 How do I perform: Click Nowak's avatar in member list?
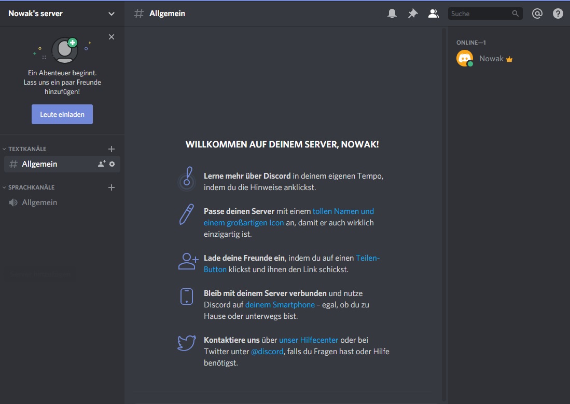pos(465,59)
